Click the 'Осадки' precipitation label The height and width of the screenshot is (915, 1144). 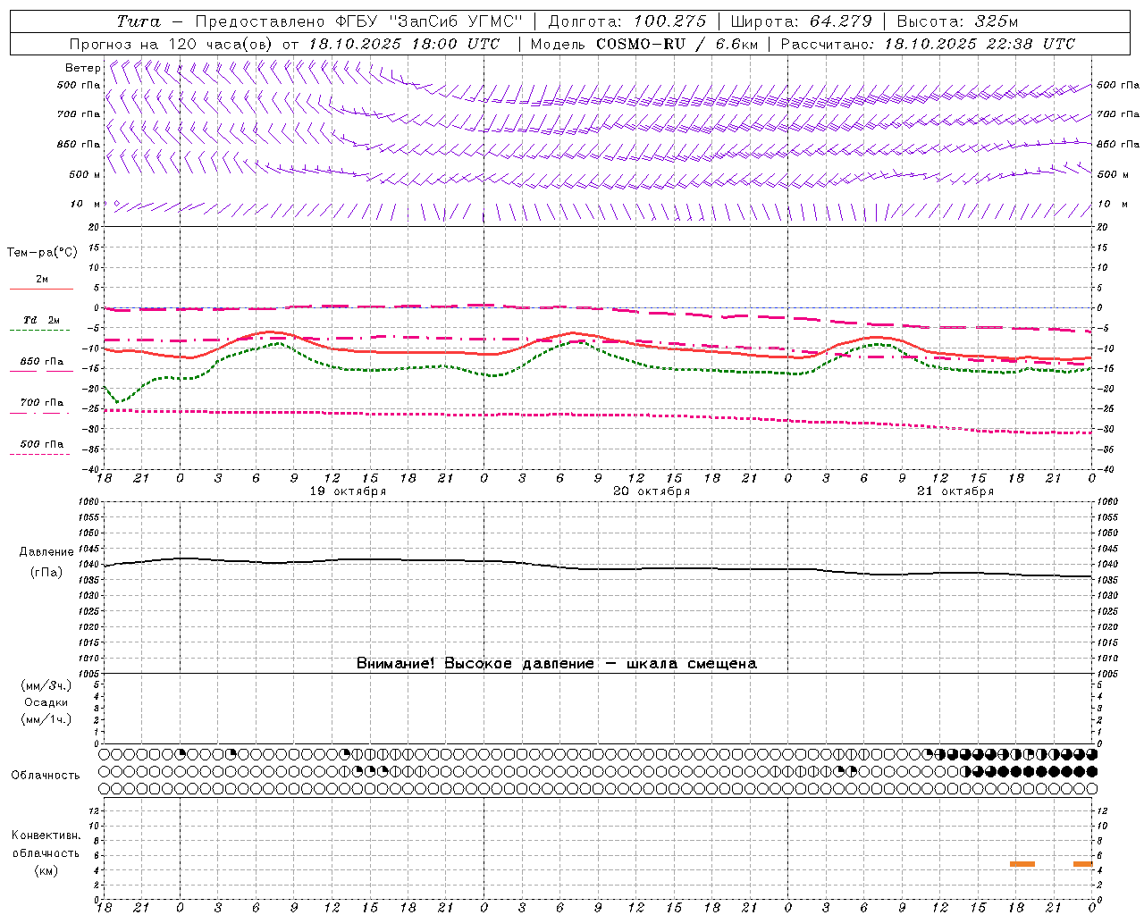click(x=46, y=702)
